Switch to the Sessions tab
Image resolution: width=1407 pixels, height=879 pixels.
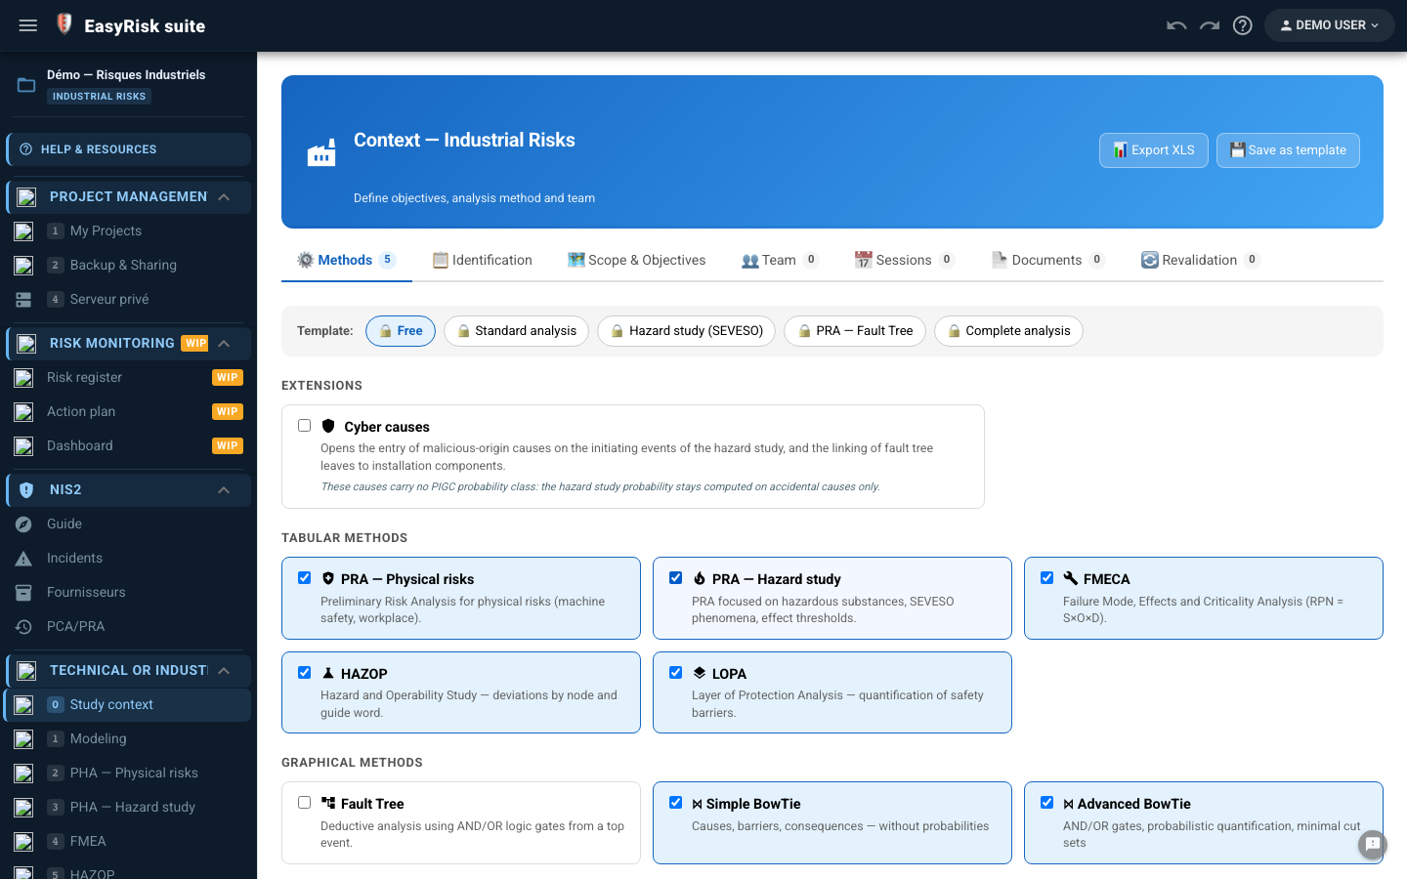tap(904, 260)
